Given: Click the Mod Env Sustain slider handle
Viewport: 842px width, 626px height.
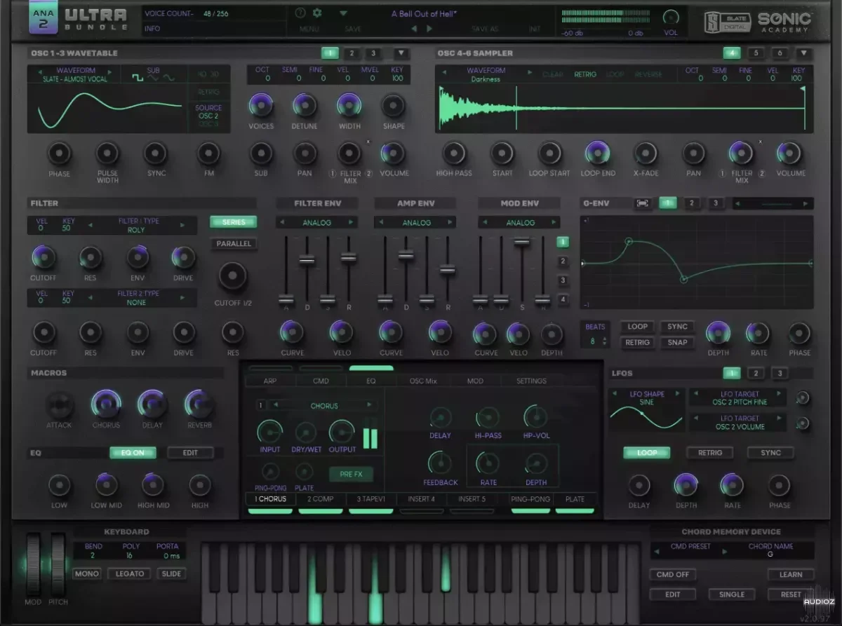Looking at the screenshot, I should point(521,242).
